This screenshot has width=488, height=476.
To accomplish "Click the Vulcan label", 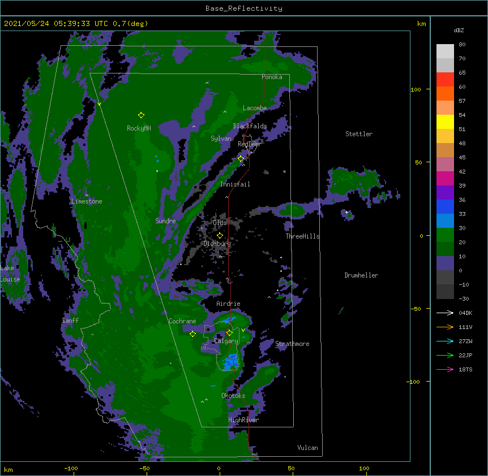I will click(307, 448).
